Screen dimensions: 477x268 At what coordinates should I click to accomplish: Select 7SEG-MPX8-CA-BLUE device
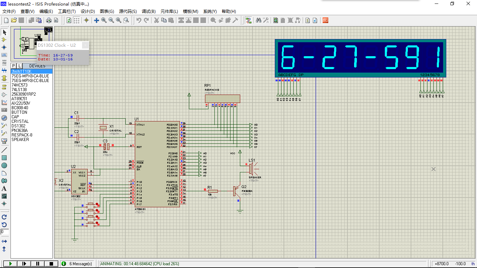(x=32, y=76)
